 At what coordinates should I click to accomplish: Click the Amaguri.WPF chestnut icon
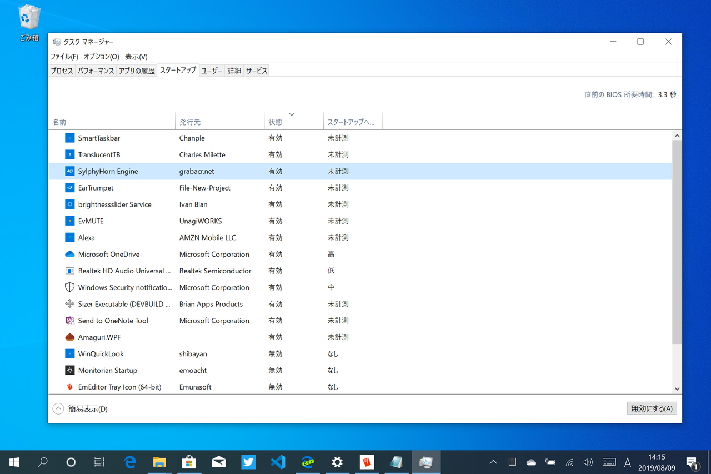(69, 337)
